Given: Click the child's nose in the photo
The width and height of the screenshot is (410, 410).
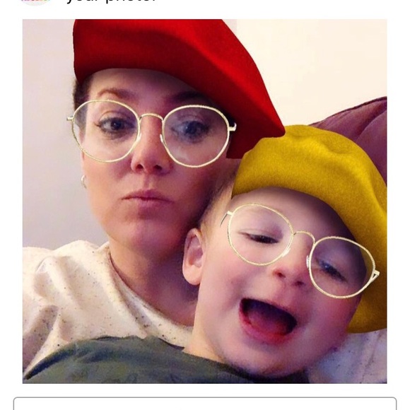Looking at the screenshot, I should coord(291,274).
